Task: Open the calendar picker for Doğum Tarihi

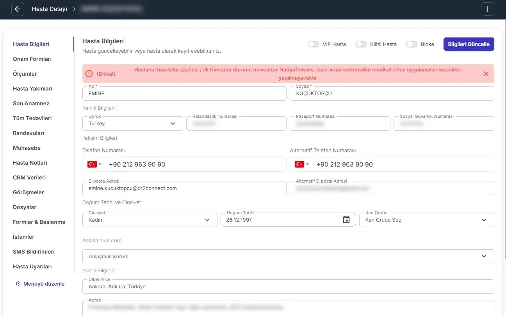Action: (x=346, y=220)
